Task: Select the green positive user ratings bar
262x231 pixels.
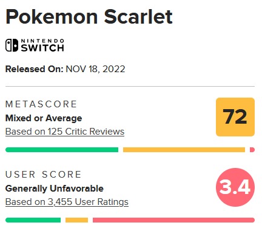Action: (33, 220)
